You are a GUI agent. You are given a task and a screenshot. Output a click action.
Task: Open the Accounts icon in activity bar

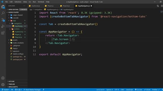3,78
